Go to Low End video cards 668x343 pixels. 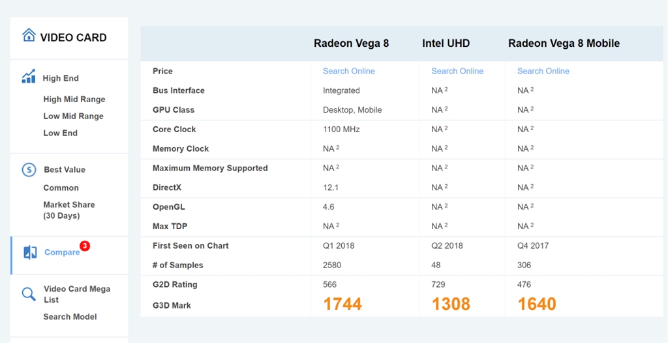[60, 133]
